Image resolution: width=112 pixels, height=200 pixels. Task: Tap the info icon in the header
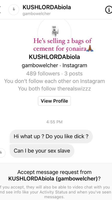coord(109,10)
